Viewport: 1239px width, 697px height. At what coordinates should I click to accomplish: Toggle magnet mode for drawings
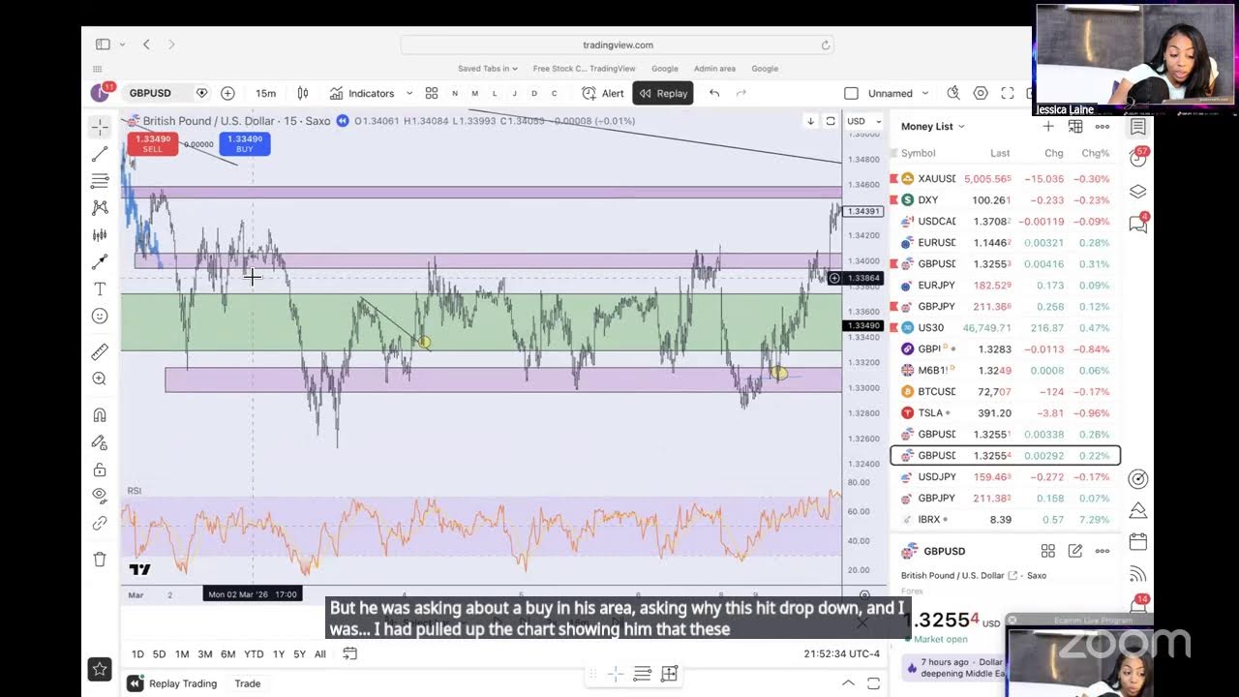pos(100,415)
